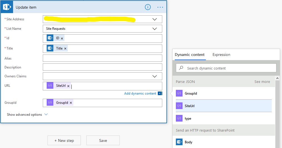This screenshot has height=148, width=282.
Task: Click See more in Parse JSON section
Action: click(262, 82)
